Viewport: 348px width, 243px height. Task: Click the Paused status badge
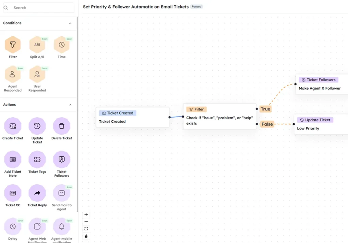pos(197,7)
